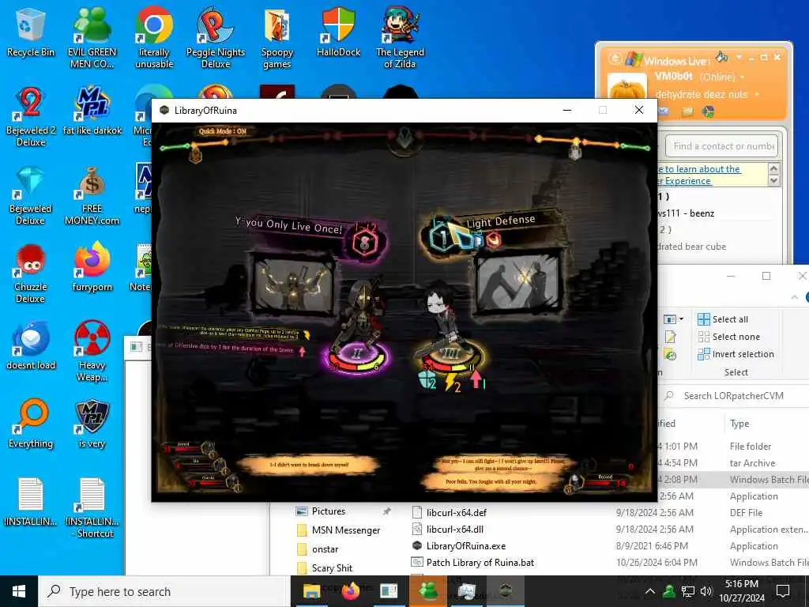The height and width of the screenshot is (607, 809).
Task: Click 'Invert selection' in the Explorer ribbon
Action: (736, 354)
